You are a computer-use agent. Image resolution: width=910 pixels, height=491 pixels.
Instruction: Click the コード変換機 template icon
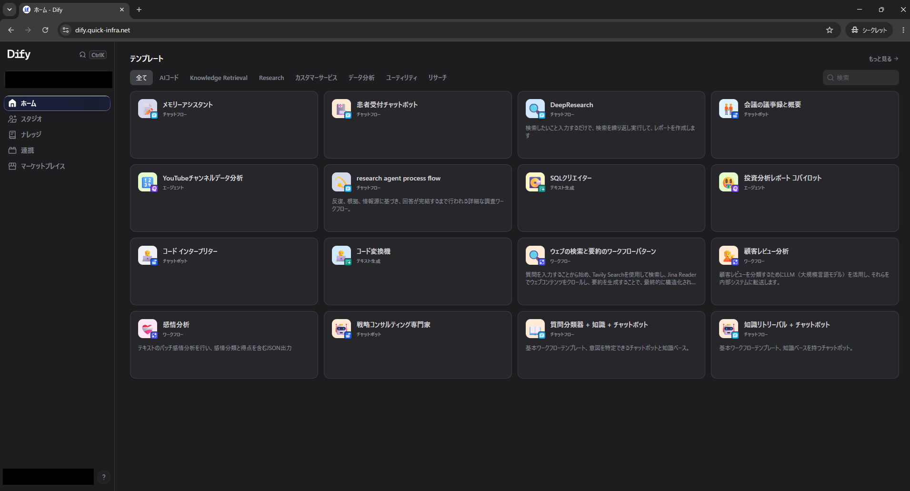tap(341, 255)
